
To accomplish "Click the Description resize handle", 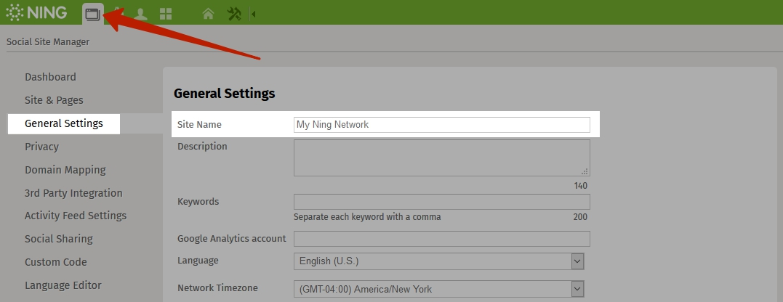I will tap(585, 171).
